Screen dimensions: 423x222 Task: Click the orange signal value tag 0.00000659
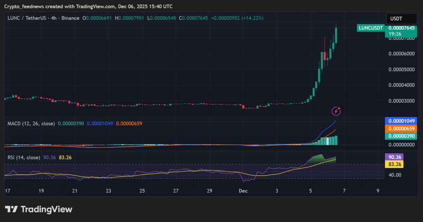(x=399, y=129)
